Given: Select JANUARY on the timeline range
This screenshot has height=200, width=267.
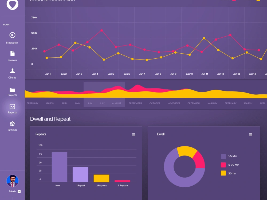Looking at the screenshot, I should [212, 103].
